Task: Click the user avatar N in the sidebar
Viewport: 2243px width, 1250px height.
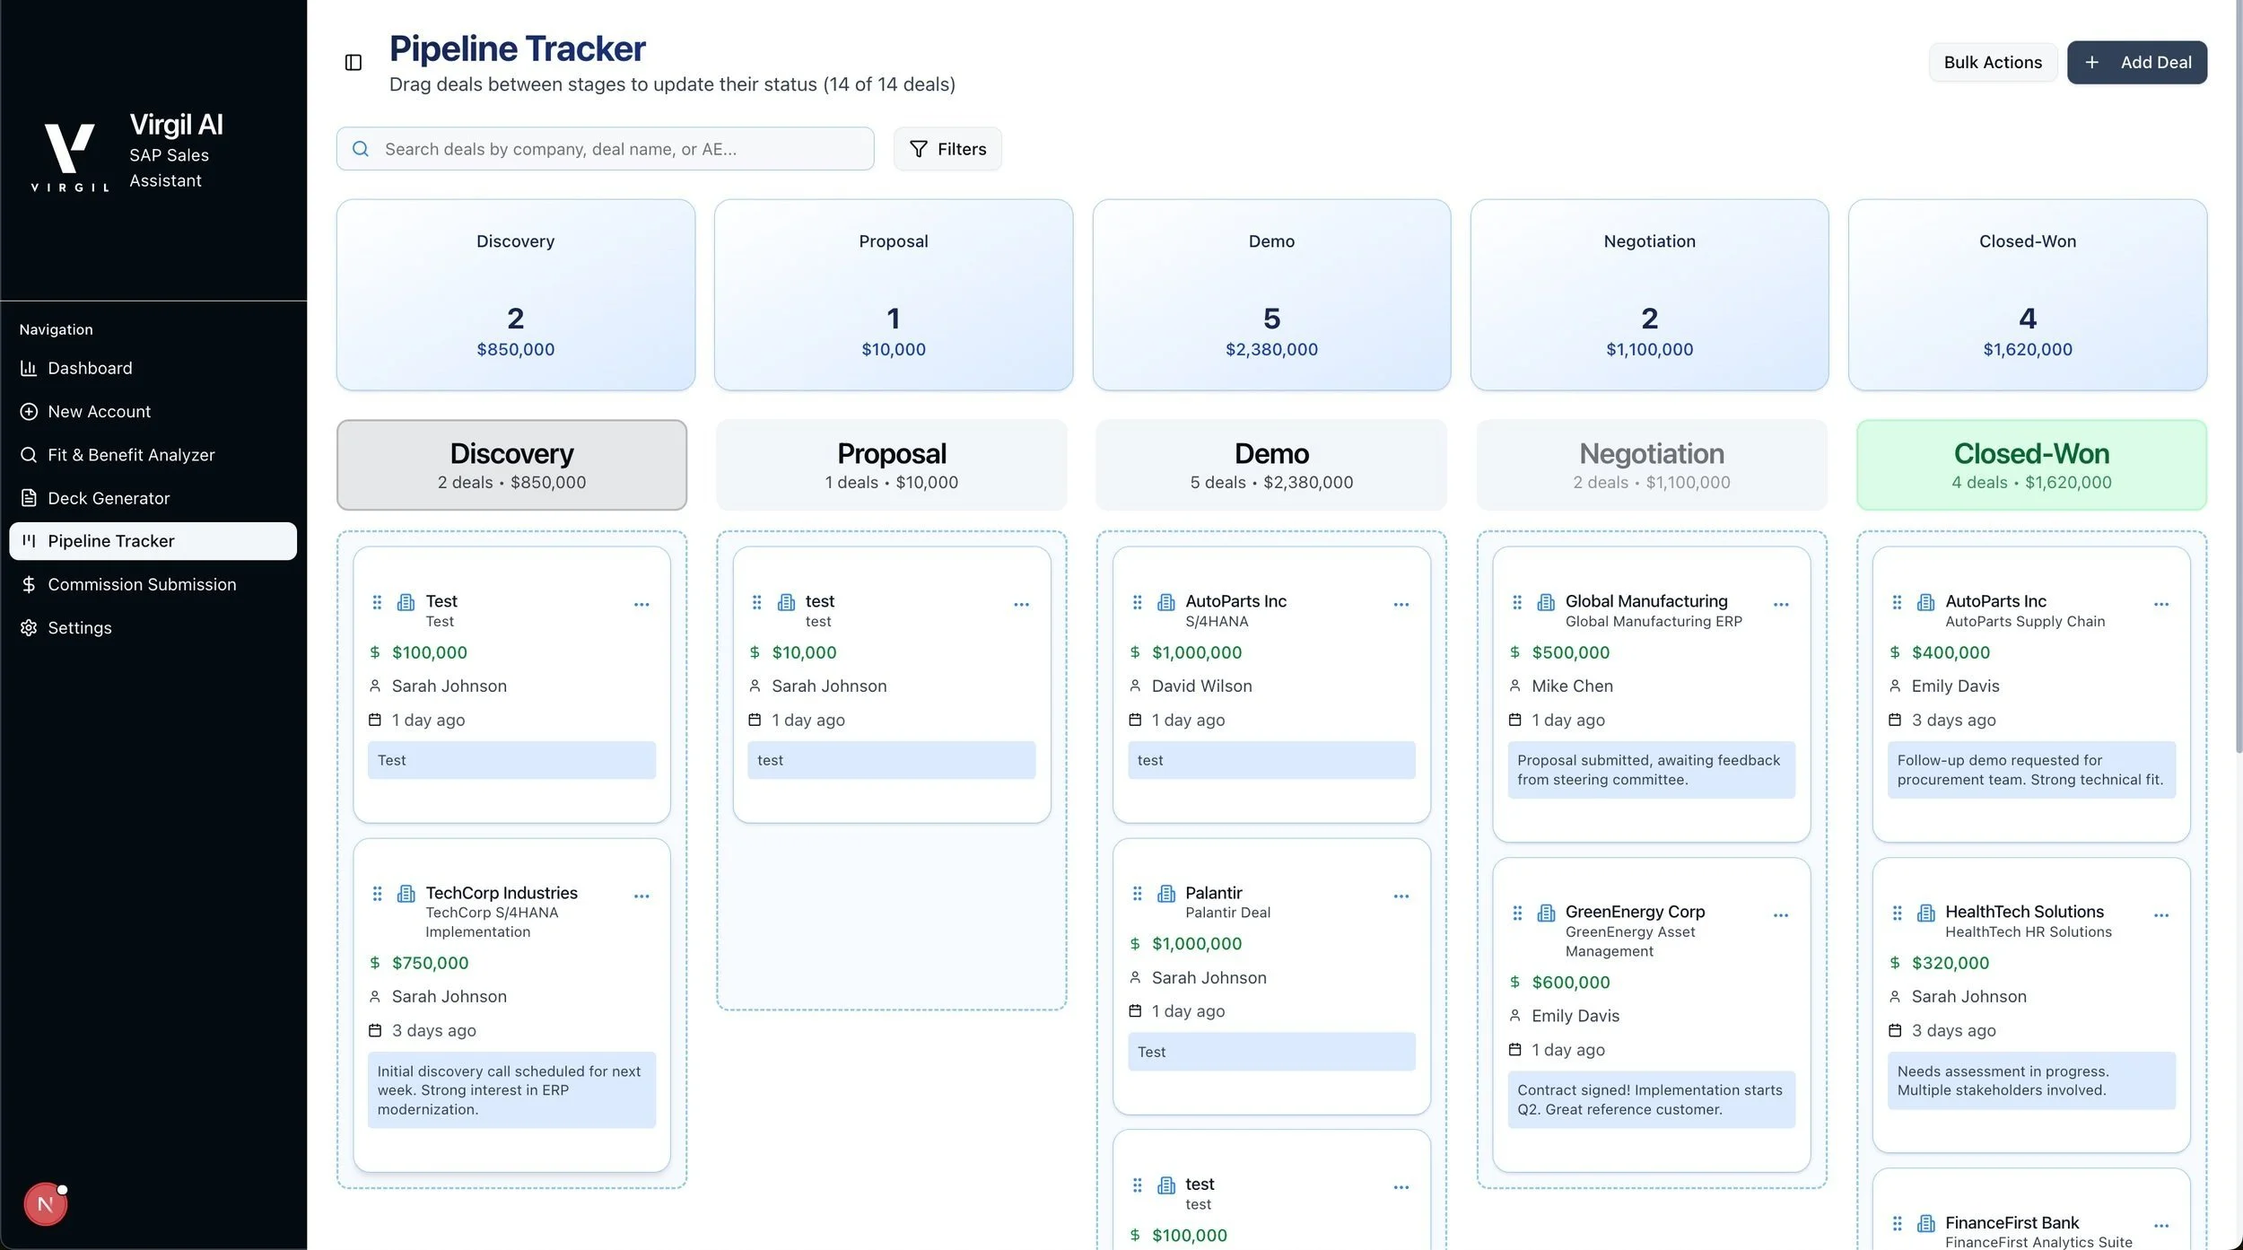Action: click(45, 1204)
